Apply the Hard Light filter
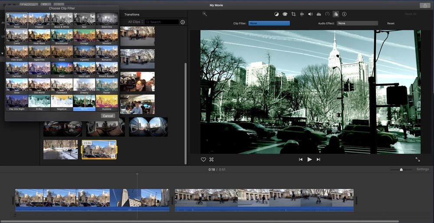This screenshot has height=223, width=434. coord(84,70)
